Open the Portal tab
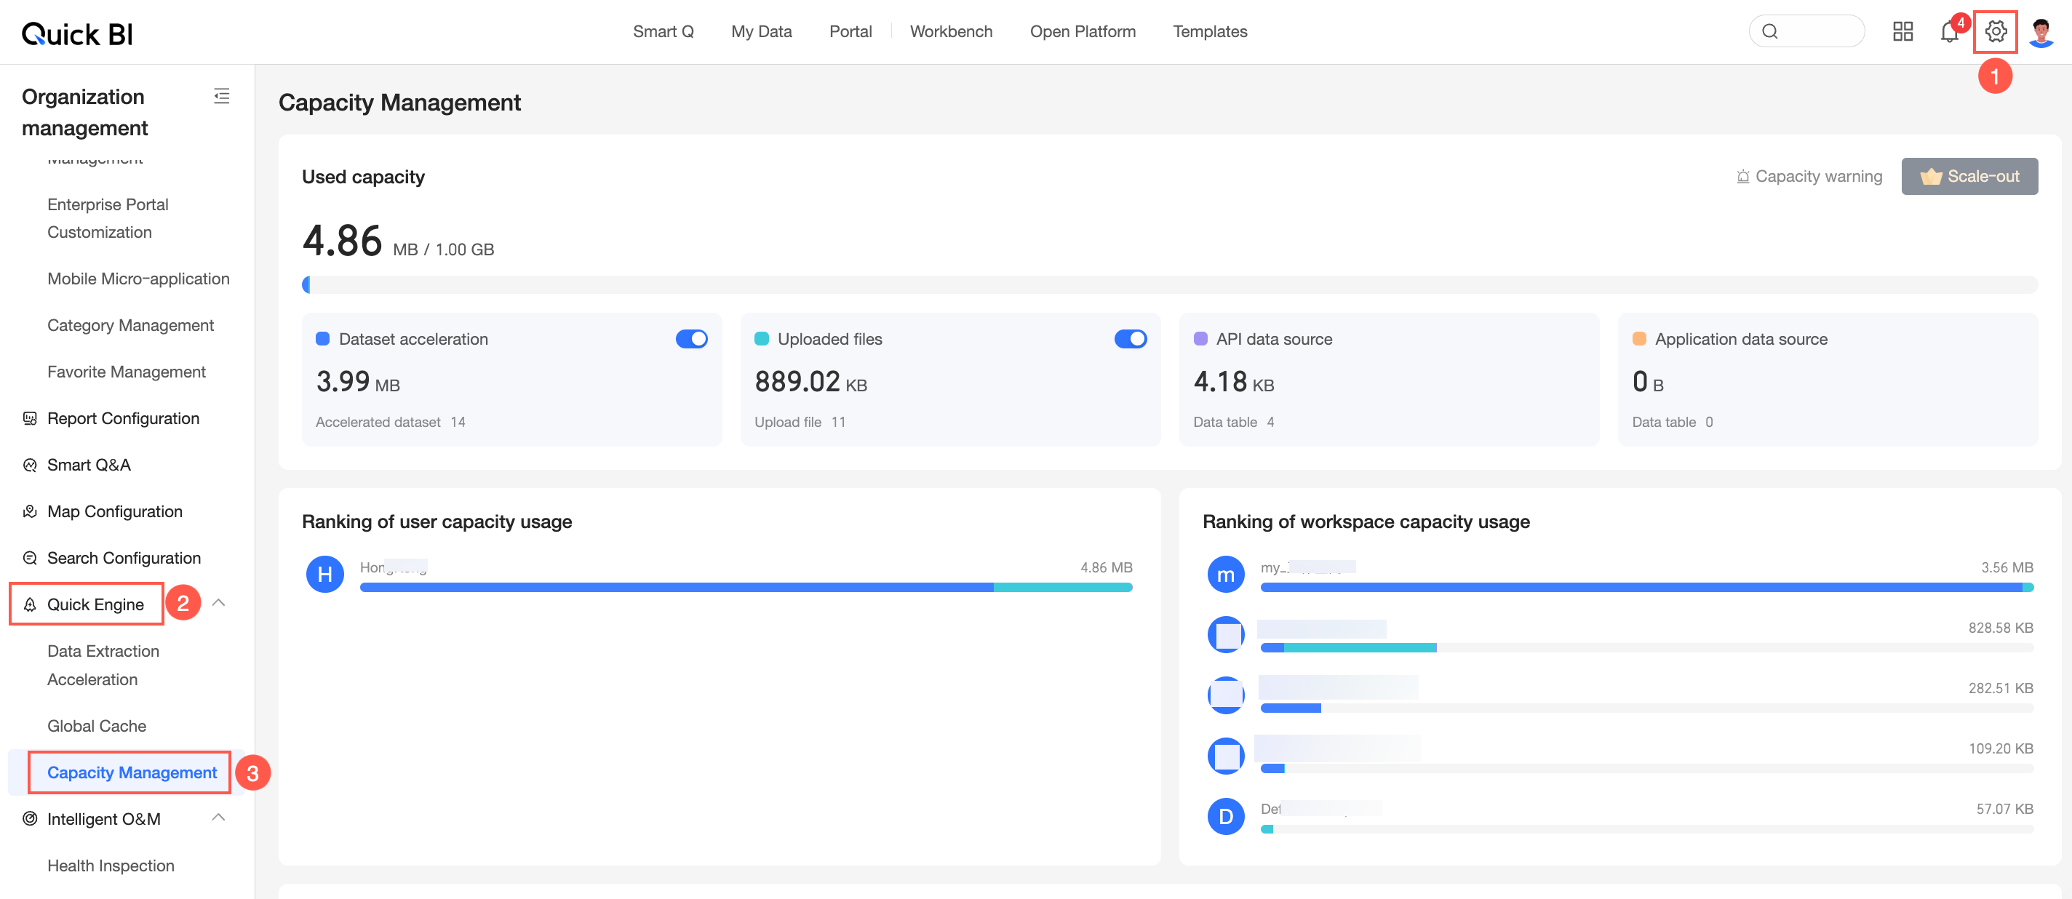This screenshot has width=2072, height=899. [x=850, y=31]
